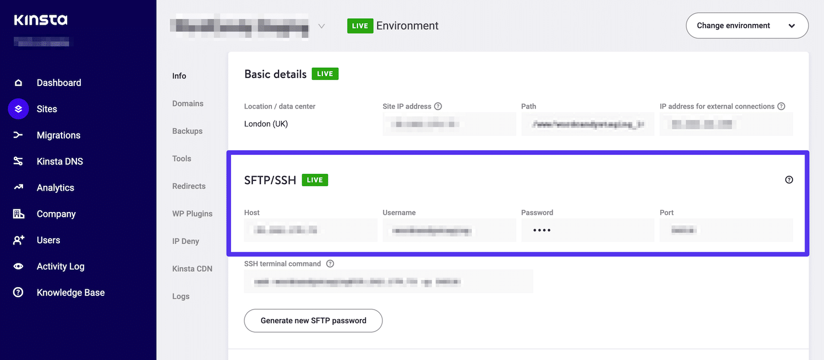Image resolution: width=824 pixels, height=360 pixels.
Task: Click the Knowledge Base question mark icon
Action: (18, 292)
